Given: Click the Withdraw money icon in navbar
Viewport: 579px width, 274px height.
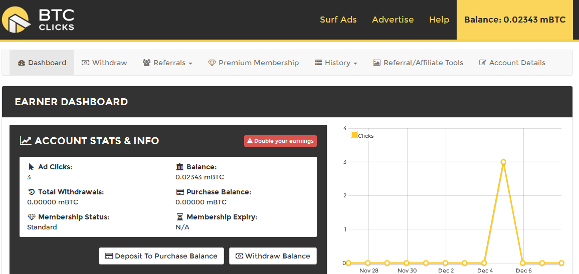Looking at the screenshot, I should pos(85,63).
